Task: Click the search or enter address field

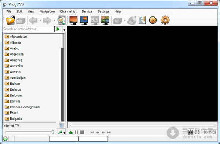Action: [28, 29]
